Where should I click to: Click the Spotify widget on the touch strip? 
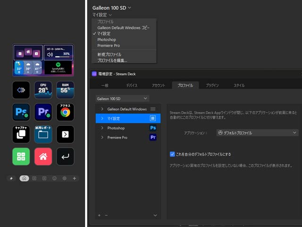coord(58,68)
